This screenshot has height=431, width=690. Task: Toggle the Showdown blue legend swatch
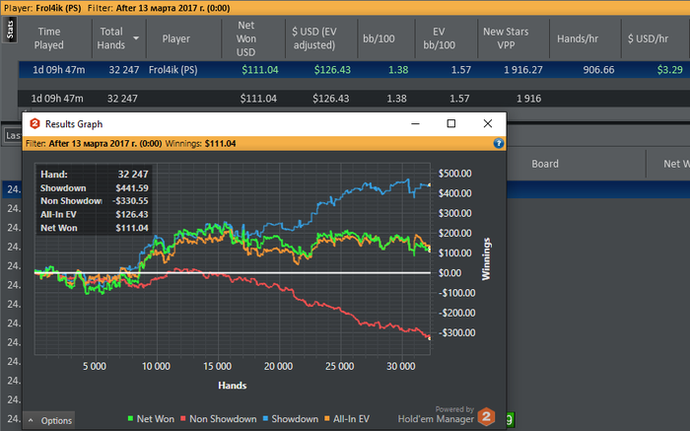point(265,418)
